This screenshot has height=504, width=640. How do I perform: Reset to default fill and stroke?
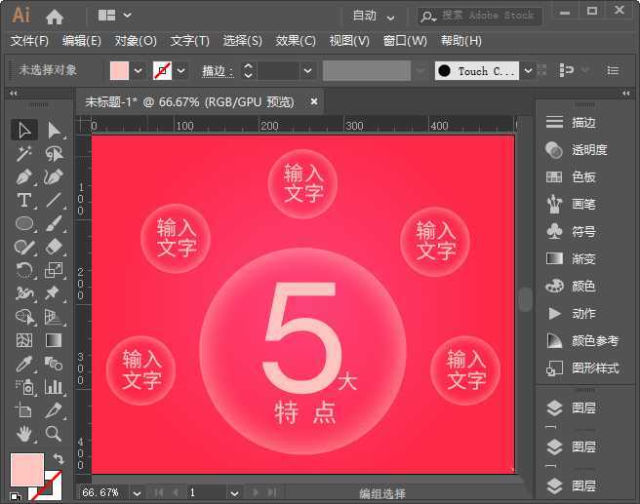pyautogui.click(x=17, y=493)
